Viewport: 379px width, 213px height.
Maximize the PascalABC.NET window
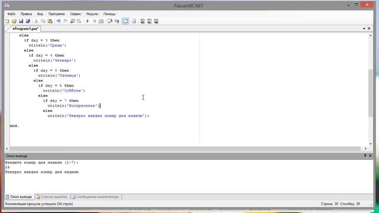[x=356, y=5]
